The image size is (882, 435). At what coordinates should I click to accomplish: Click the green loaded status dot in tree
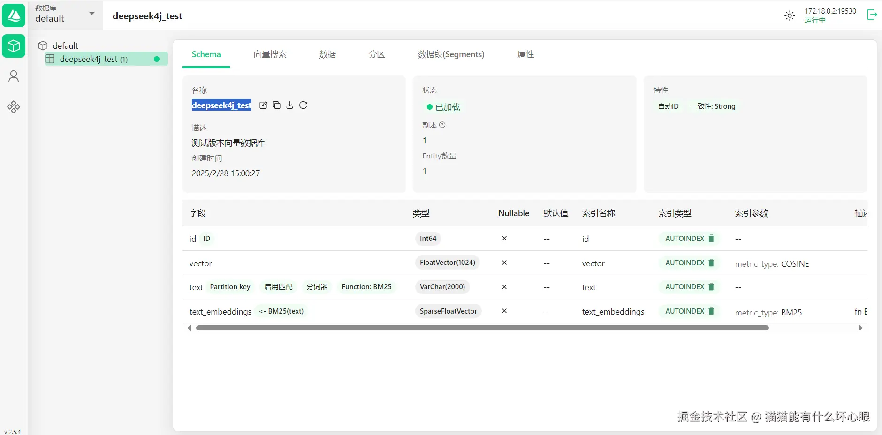point(157,59)
